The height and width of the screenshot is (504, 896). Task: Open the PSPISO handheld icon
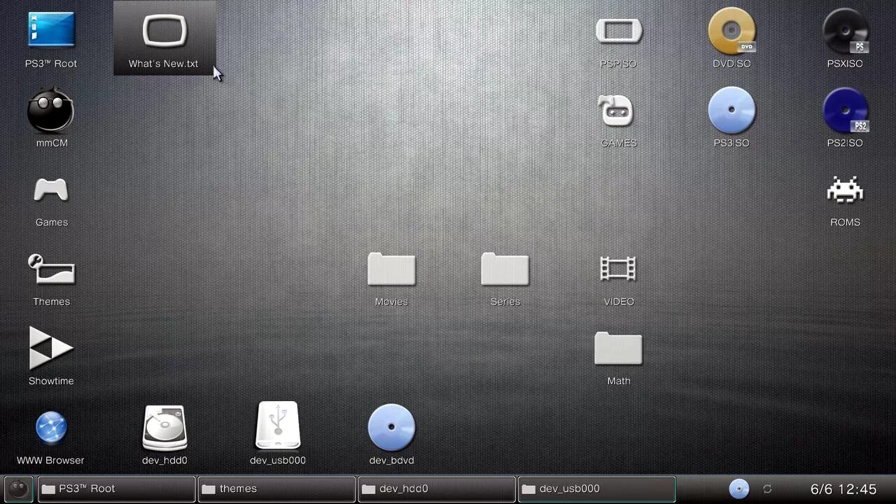619,31
